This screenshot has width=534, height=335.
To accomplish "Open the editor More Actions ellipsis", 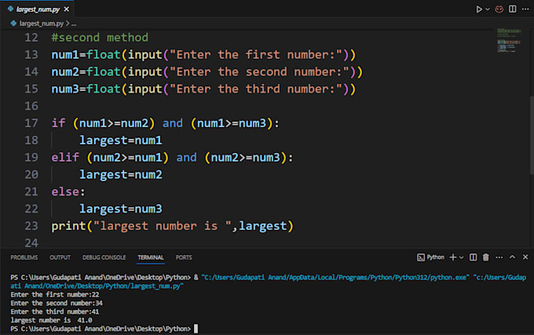I will (523, 9).
